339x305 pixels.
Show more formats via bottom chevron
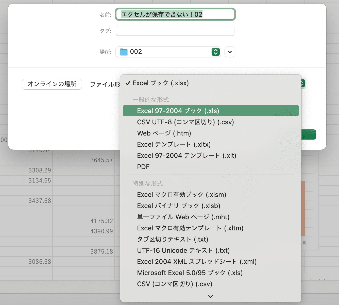(211, 296)
